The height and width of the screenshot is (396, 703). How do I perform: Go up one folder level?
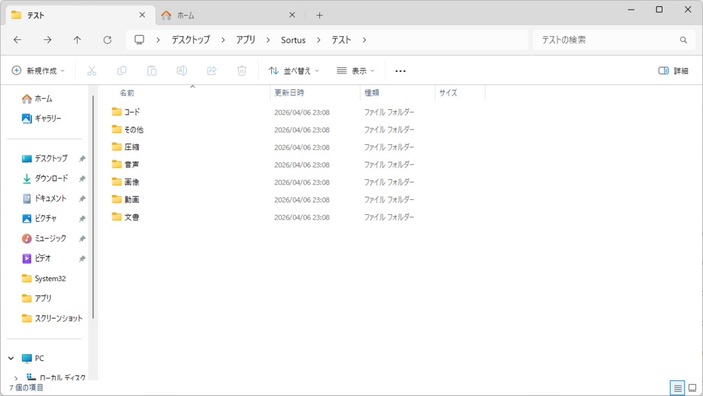coord(77,40)
